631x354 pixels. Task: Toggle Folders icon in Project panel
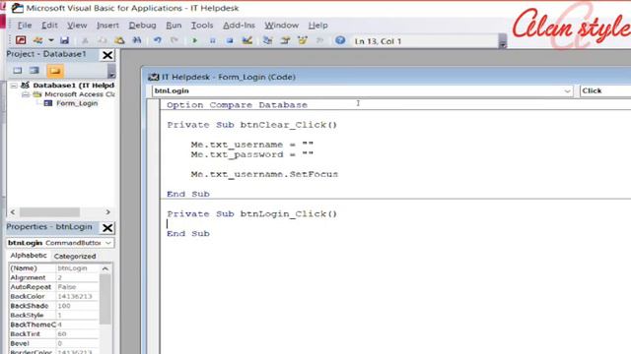(55, 71)
